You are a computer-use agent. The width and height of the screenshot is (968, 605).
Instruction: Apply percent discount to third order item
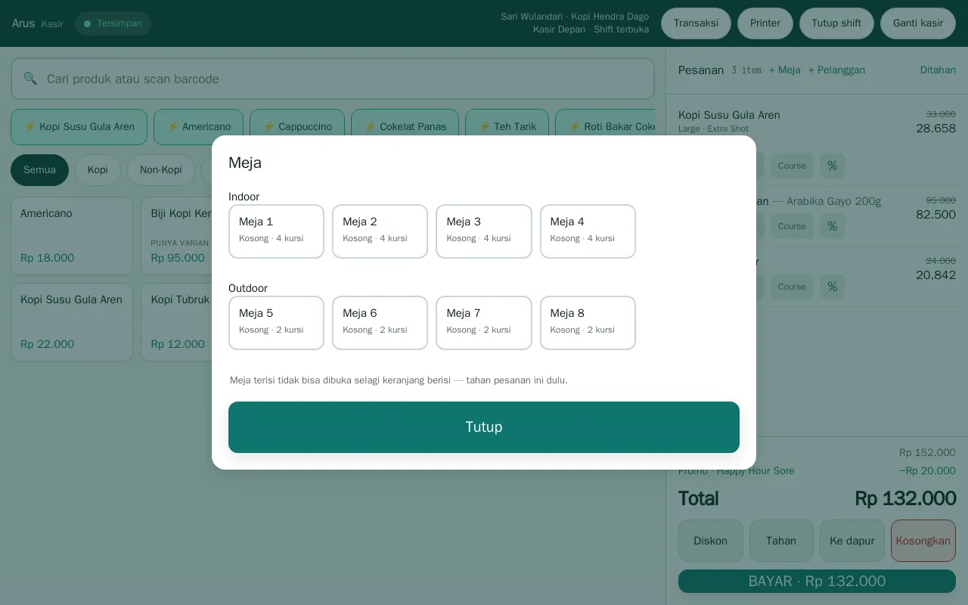coord(833,287)
